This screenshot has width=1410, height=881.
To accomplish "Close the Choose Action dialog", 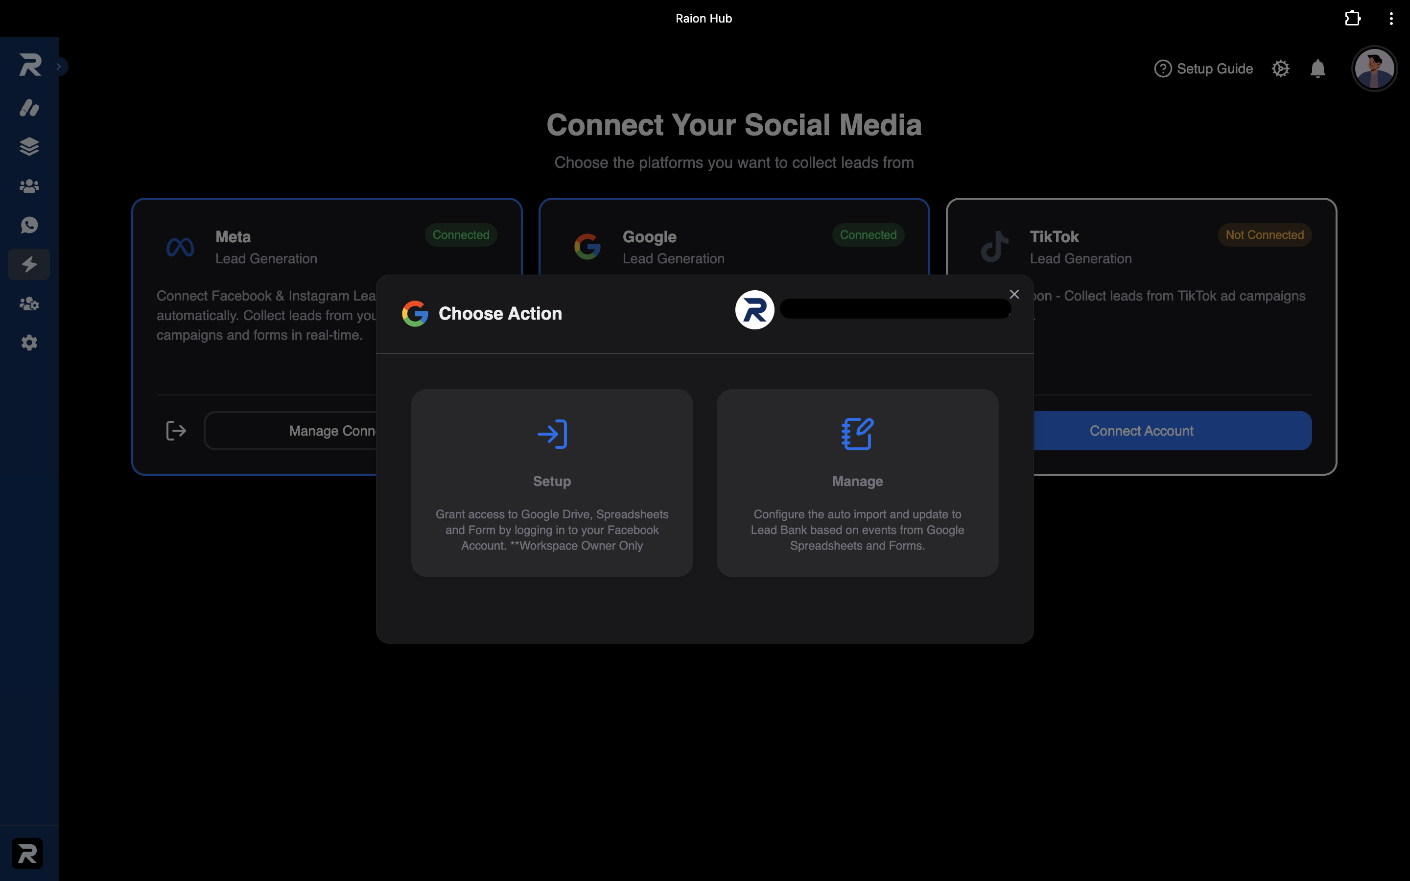I will click(x=1014, y=294).
